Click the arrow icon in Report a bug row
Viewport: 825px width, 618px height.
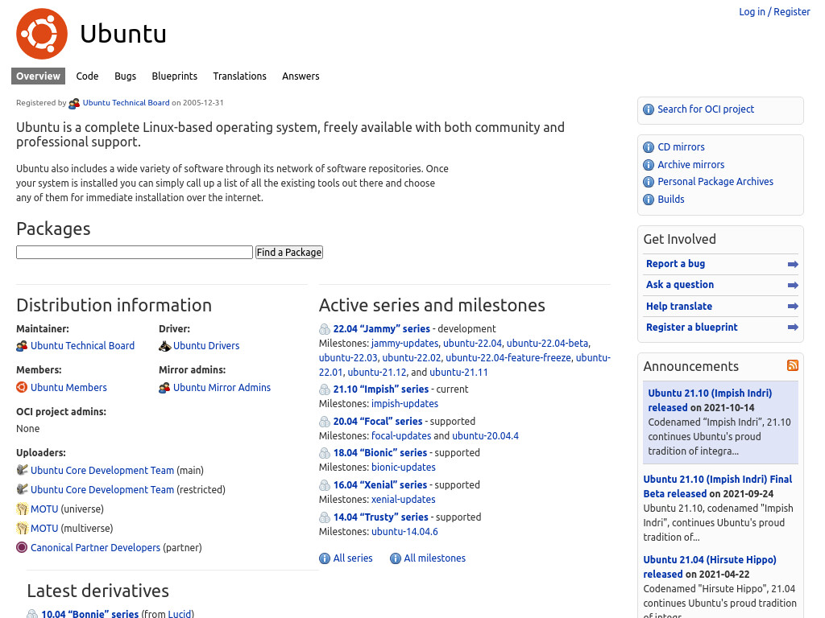pos(793,264)
